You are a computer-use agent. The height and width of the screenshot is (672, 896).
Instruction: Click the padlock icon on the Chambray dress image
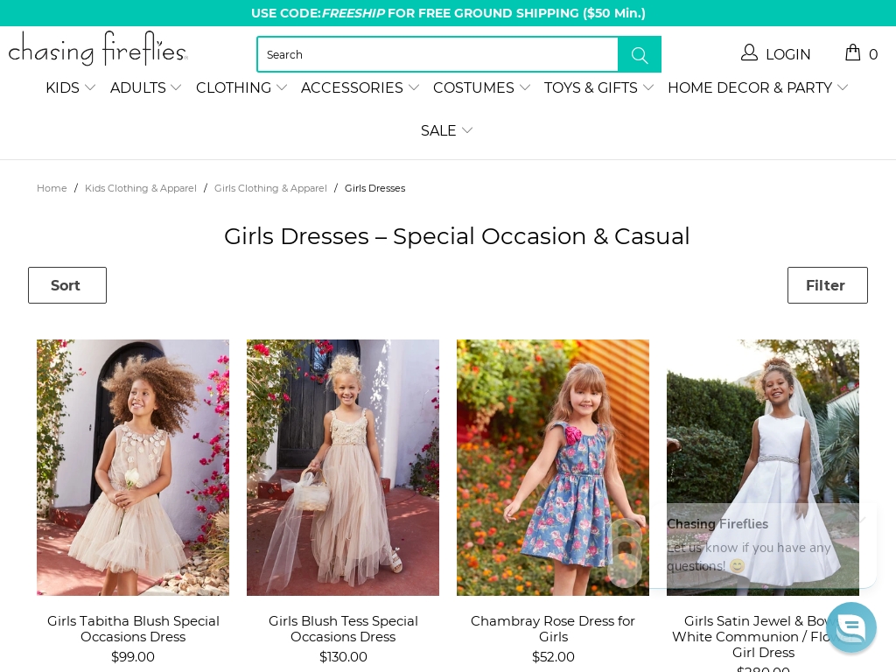coord(625,553)
